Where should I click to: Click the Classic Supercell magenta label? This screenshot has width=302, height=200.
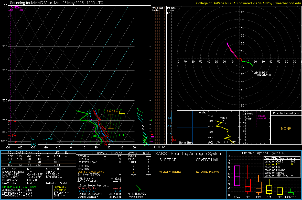pos(262,117)
